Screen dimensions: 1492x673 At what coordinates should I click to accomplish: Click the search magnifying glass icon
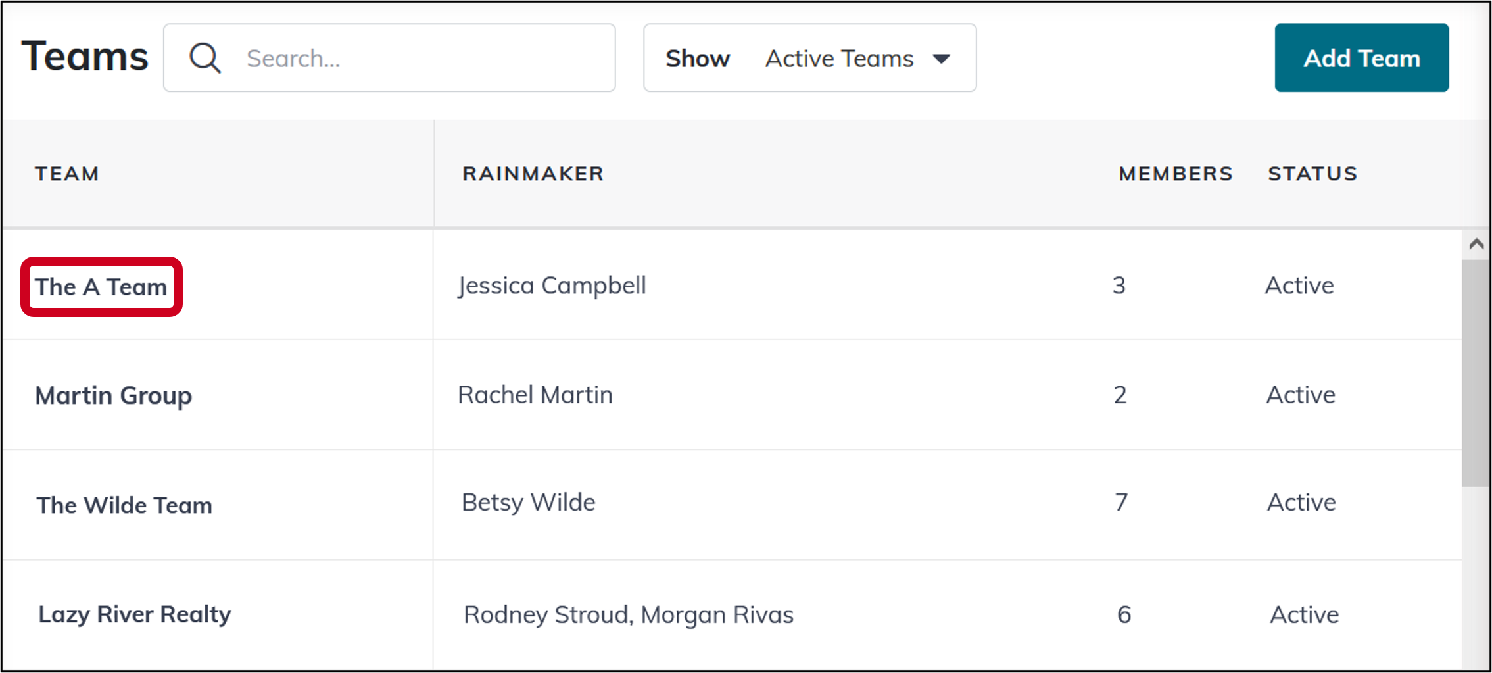click(x=205, y=58)
